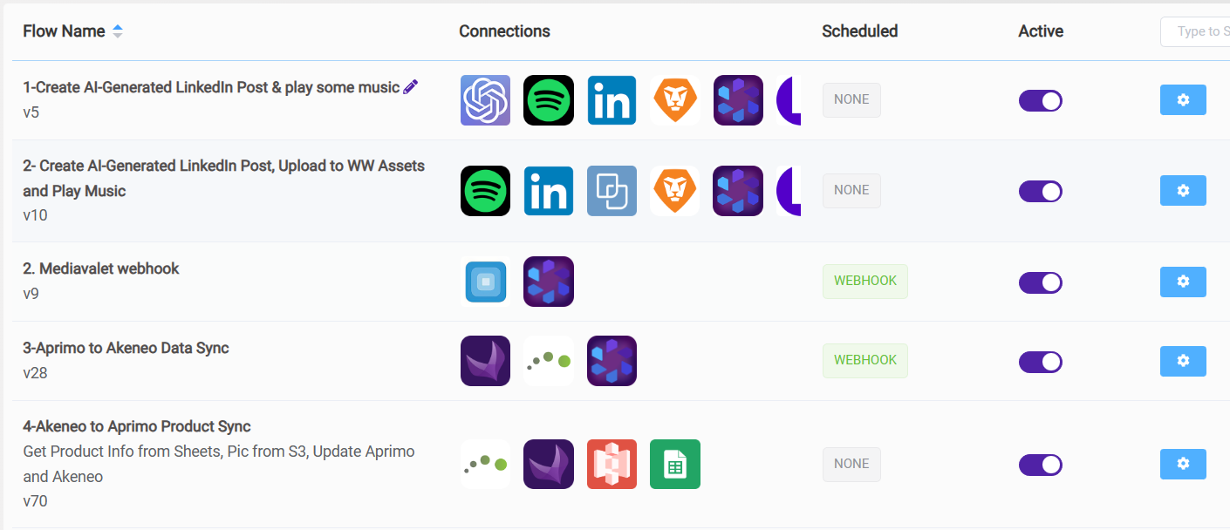
Task: Deactivate the first LinkedIn Post flow toggle
Action: pos(1041,100)
